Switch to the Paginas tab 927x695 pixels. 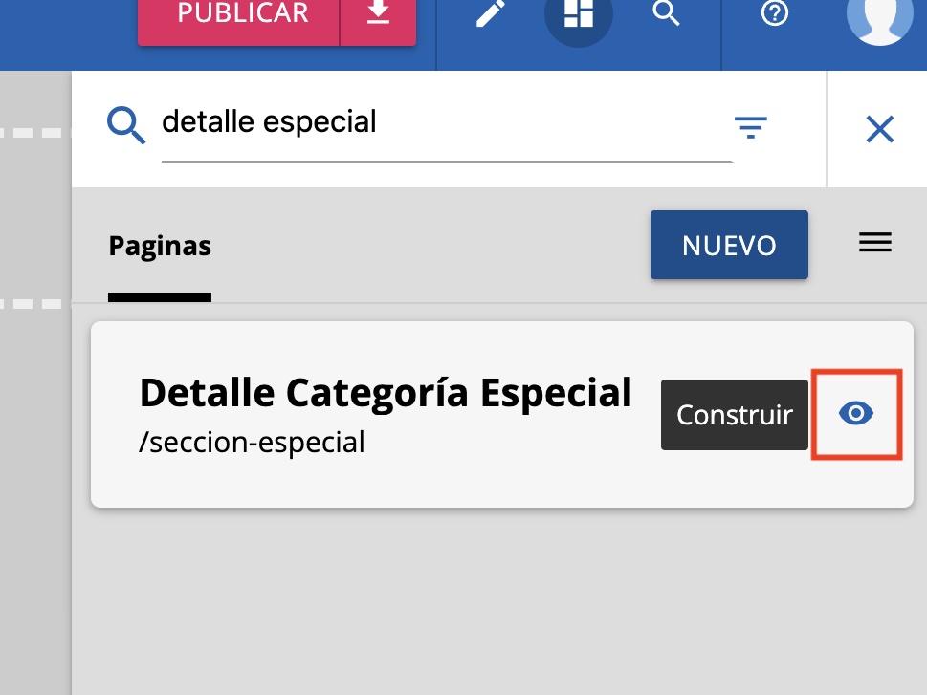[160, 247]
